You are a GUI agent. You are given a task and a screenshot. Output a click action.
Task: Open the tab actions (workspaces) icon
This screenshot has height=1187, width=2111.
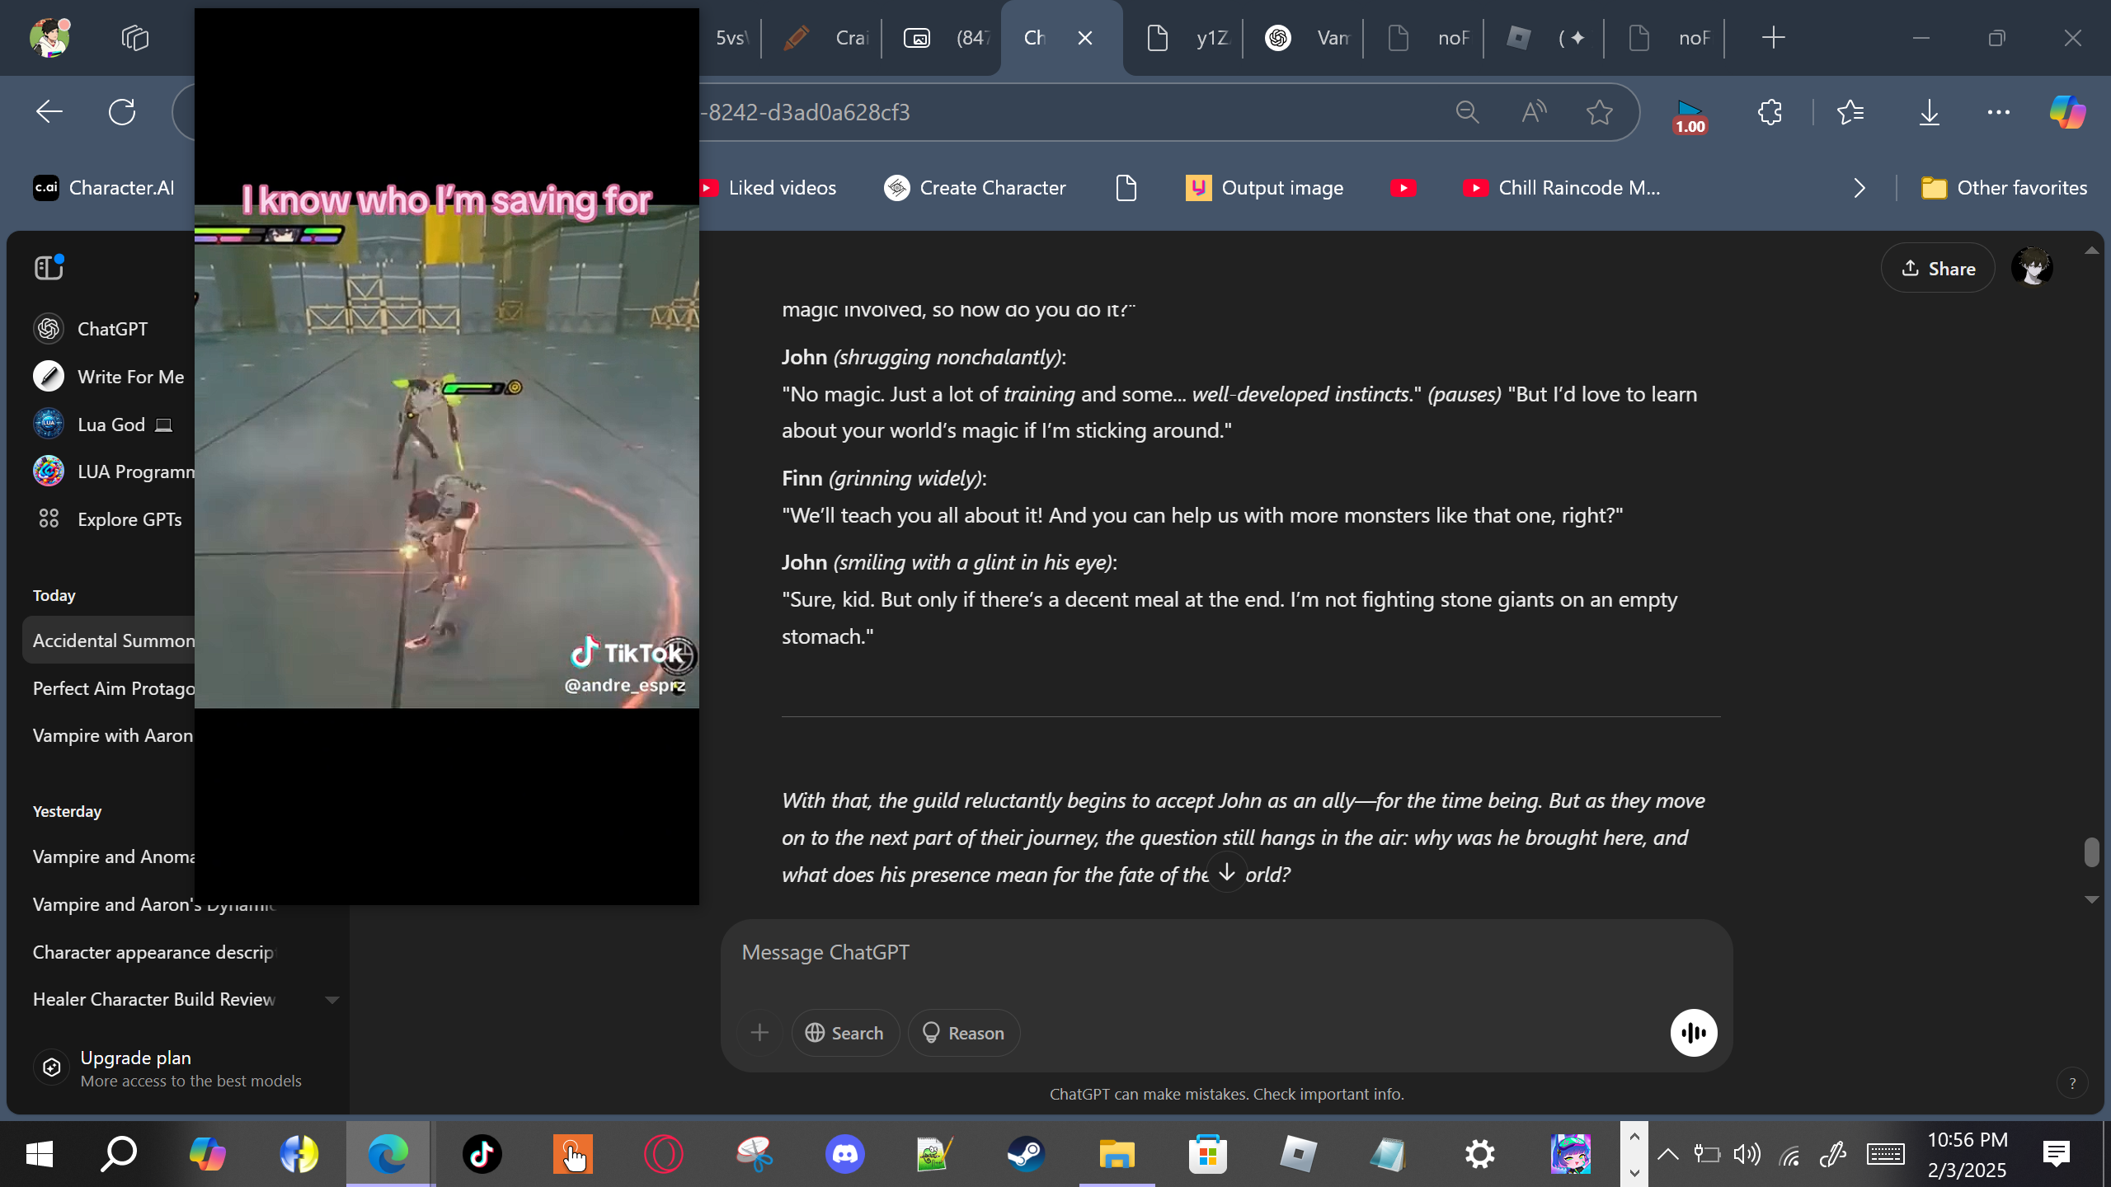pyautogui.click(x=134, y=37)
